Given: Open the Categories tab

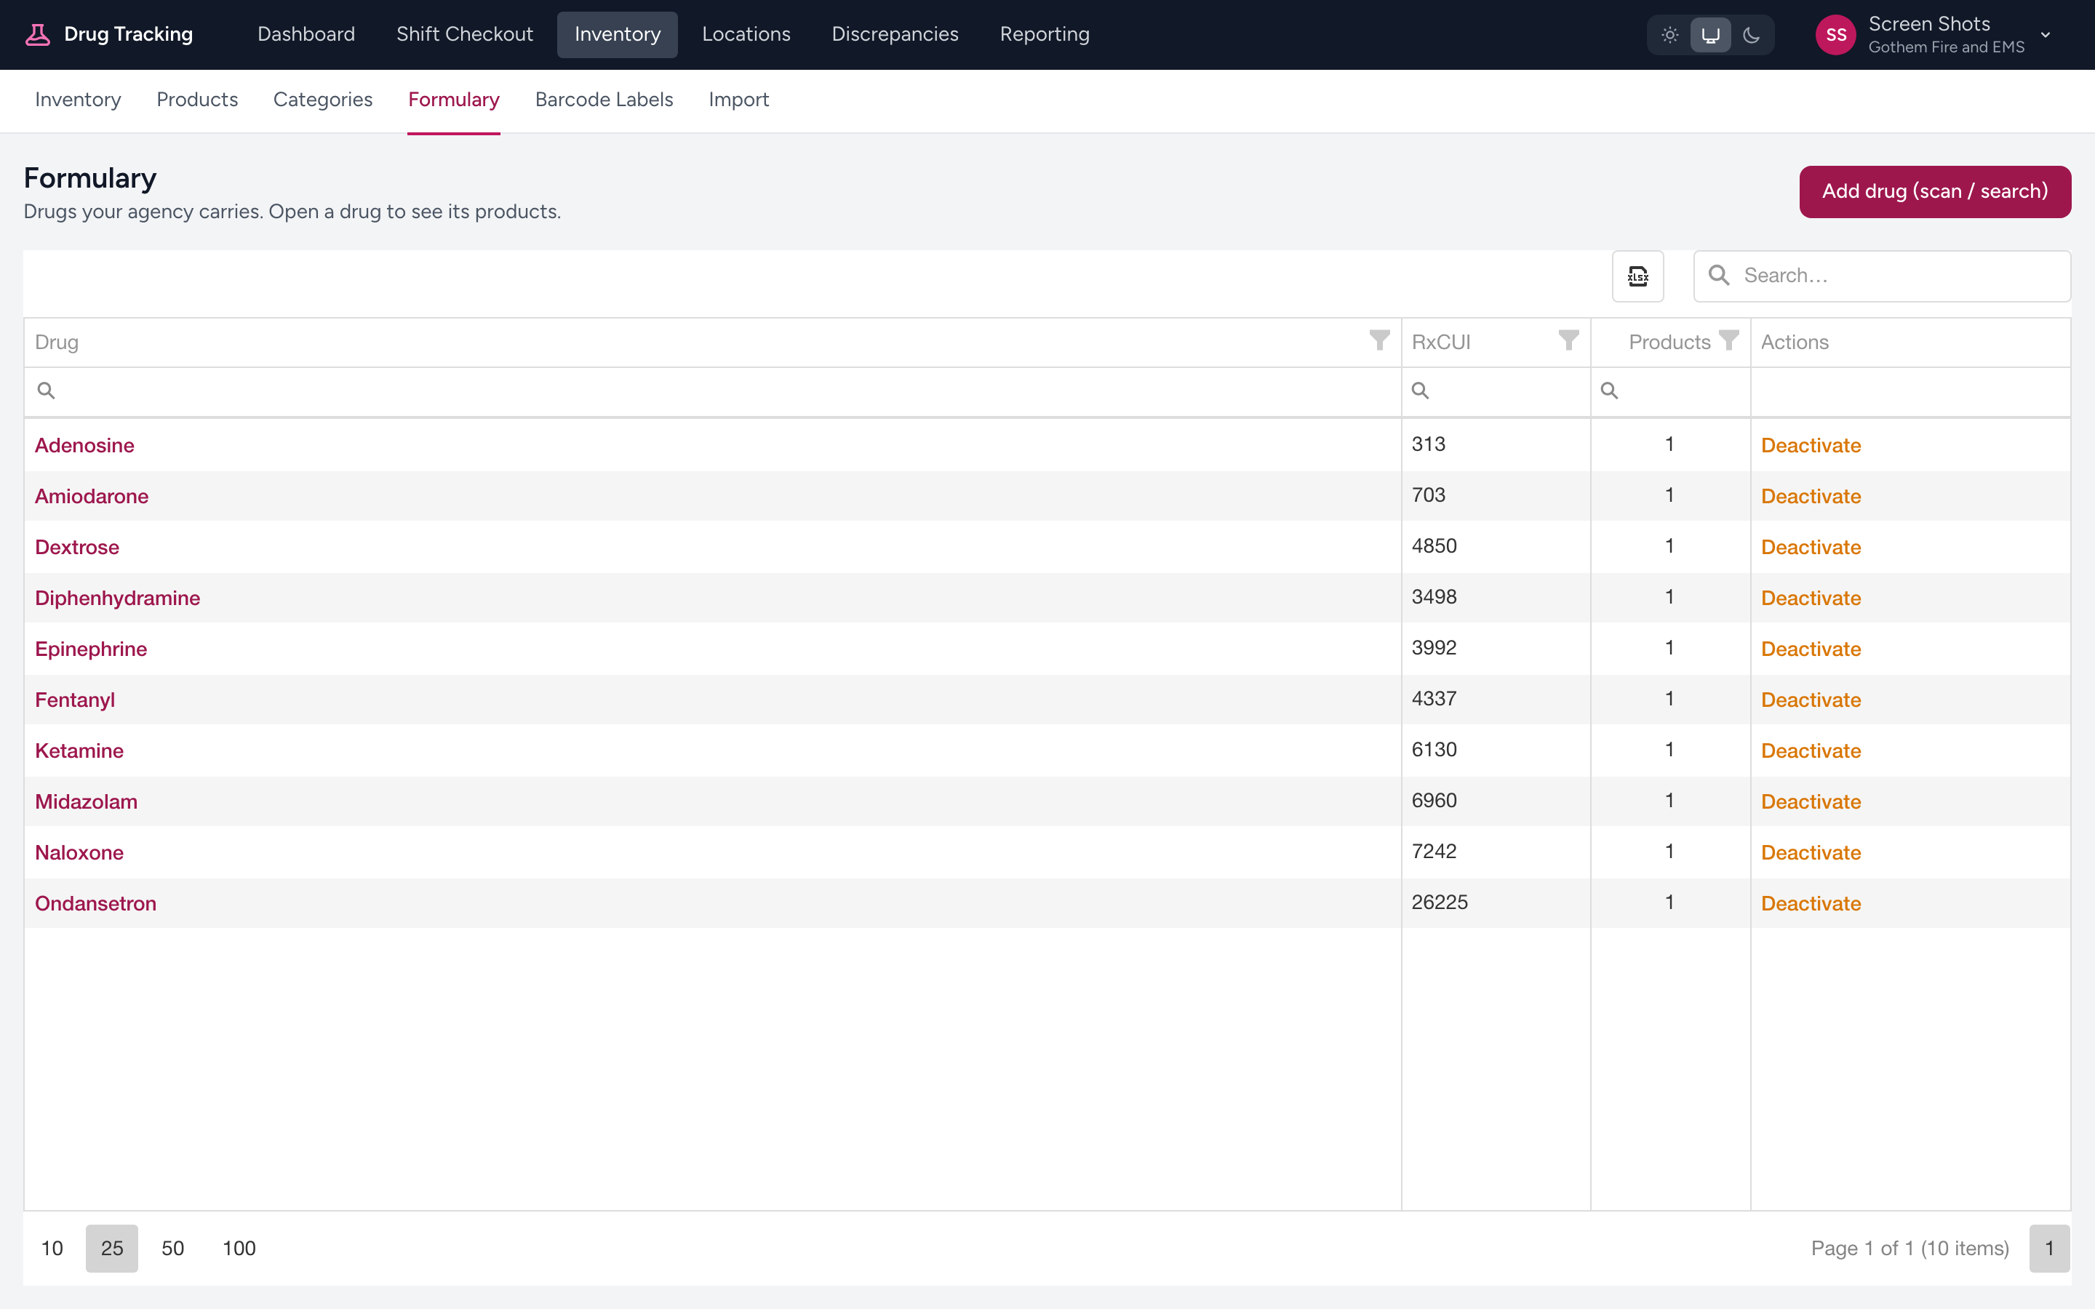Looking at the screenshot, I should pos(323,100).
